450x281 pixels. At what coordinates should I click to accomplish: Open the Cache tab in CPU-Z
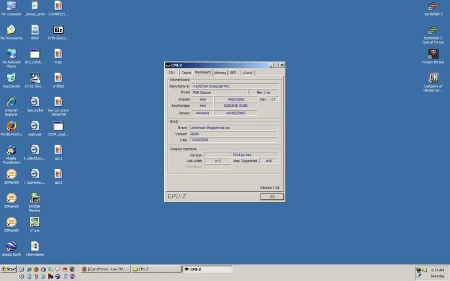tap(186, 73)
